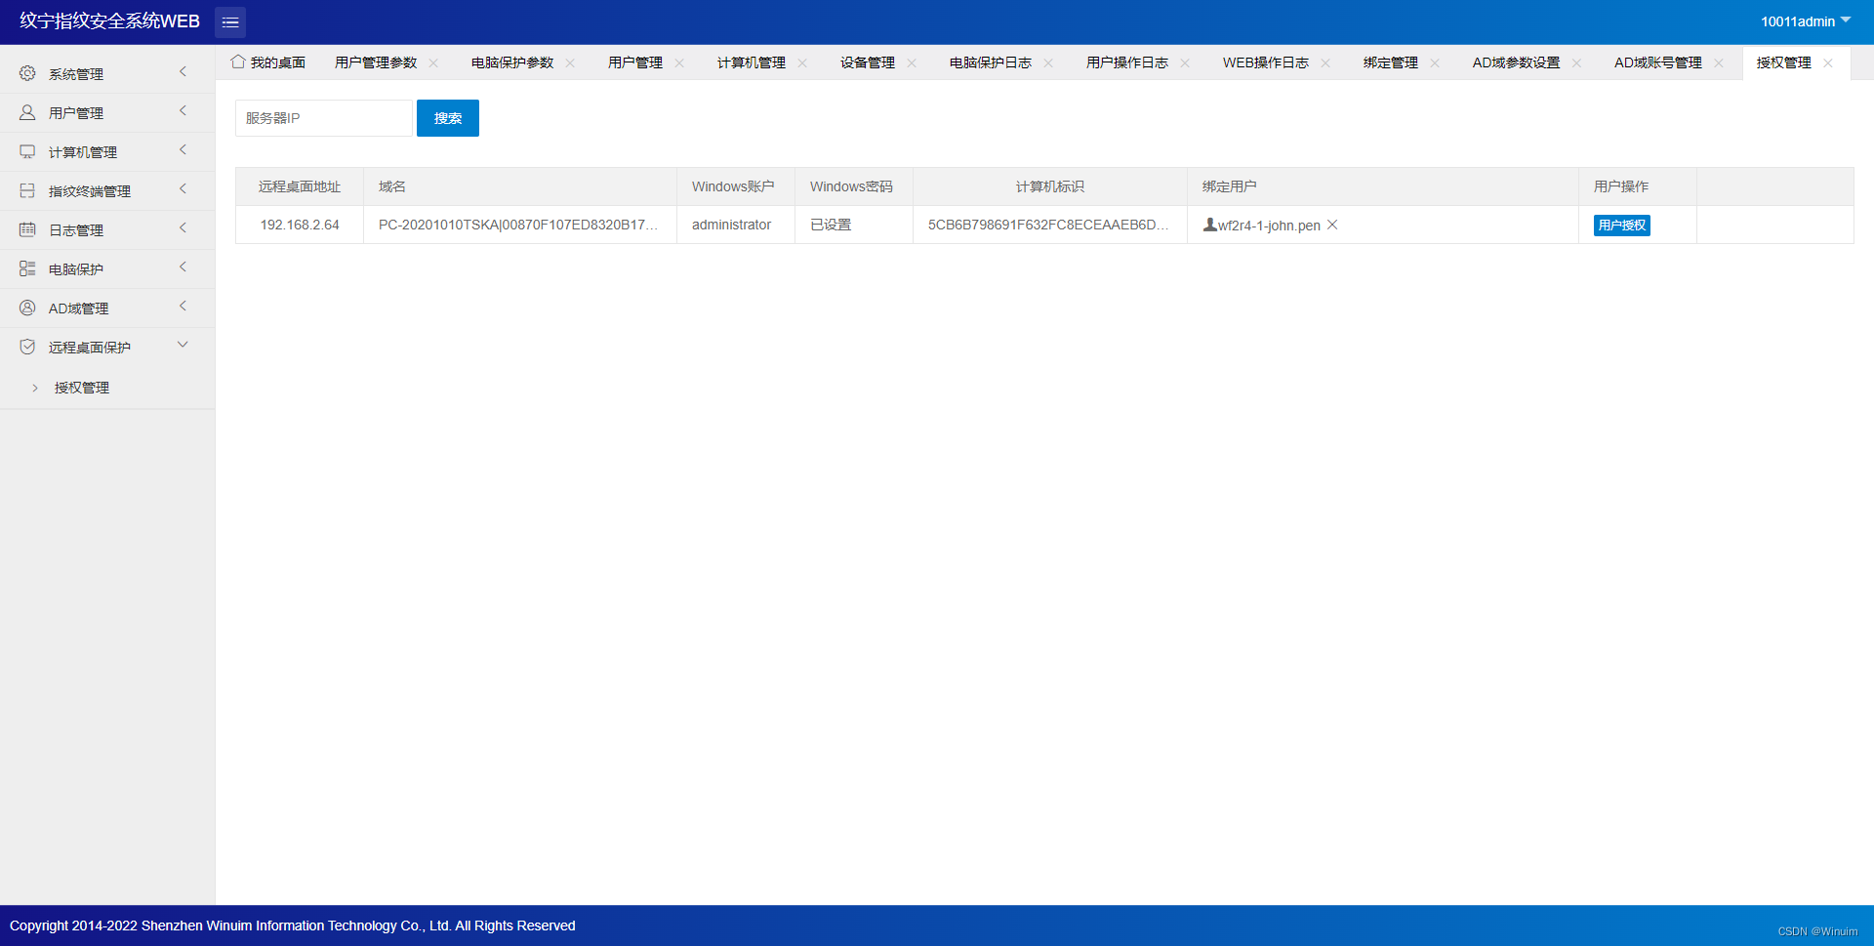Close the 用户操作日志 tab
Viewport: 1874px width, 946px height.
pyautogui.click(x=1185, y=62)
